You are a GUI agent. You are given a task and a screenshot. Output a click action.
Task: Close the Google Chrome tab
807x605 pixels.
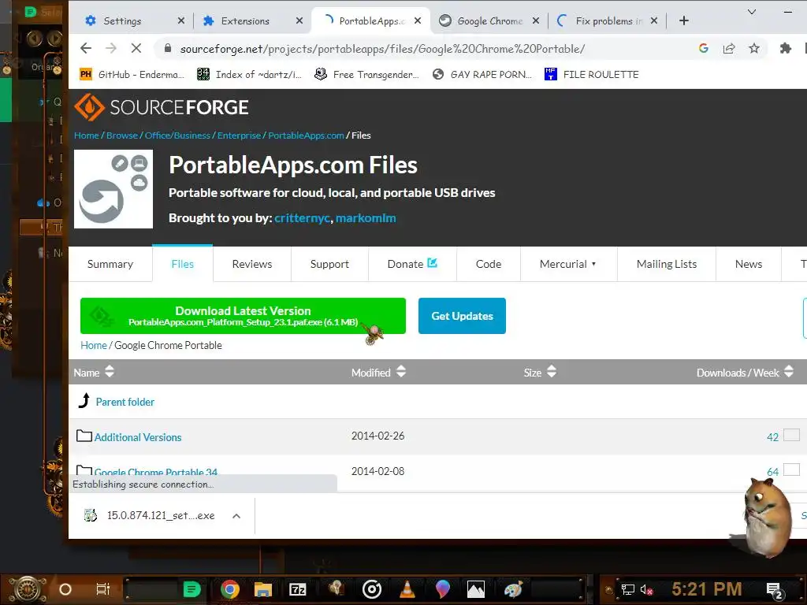(536, 20)
